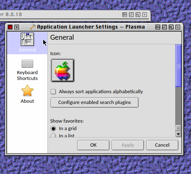This screenshot has width=191, height=174.
Task: Change the rainbow apple launcher icon
Action: 63,70
